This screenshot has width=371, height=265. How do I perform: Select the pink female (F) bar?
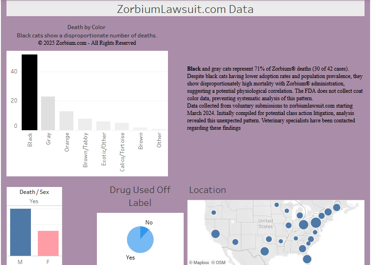(x=48, y=243)
